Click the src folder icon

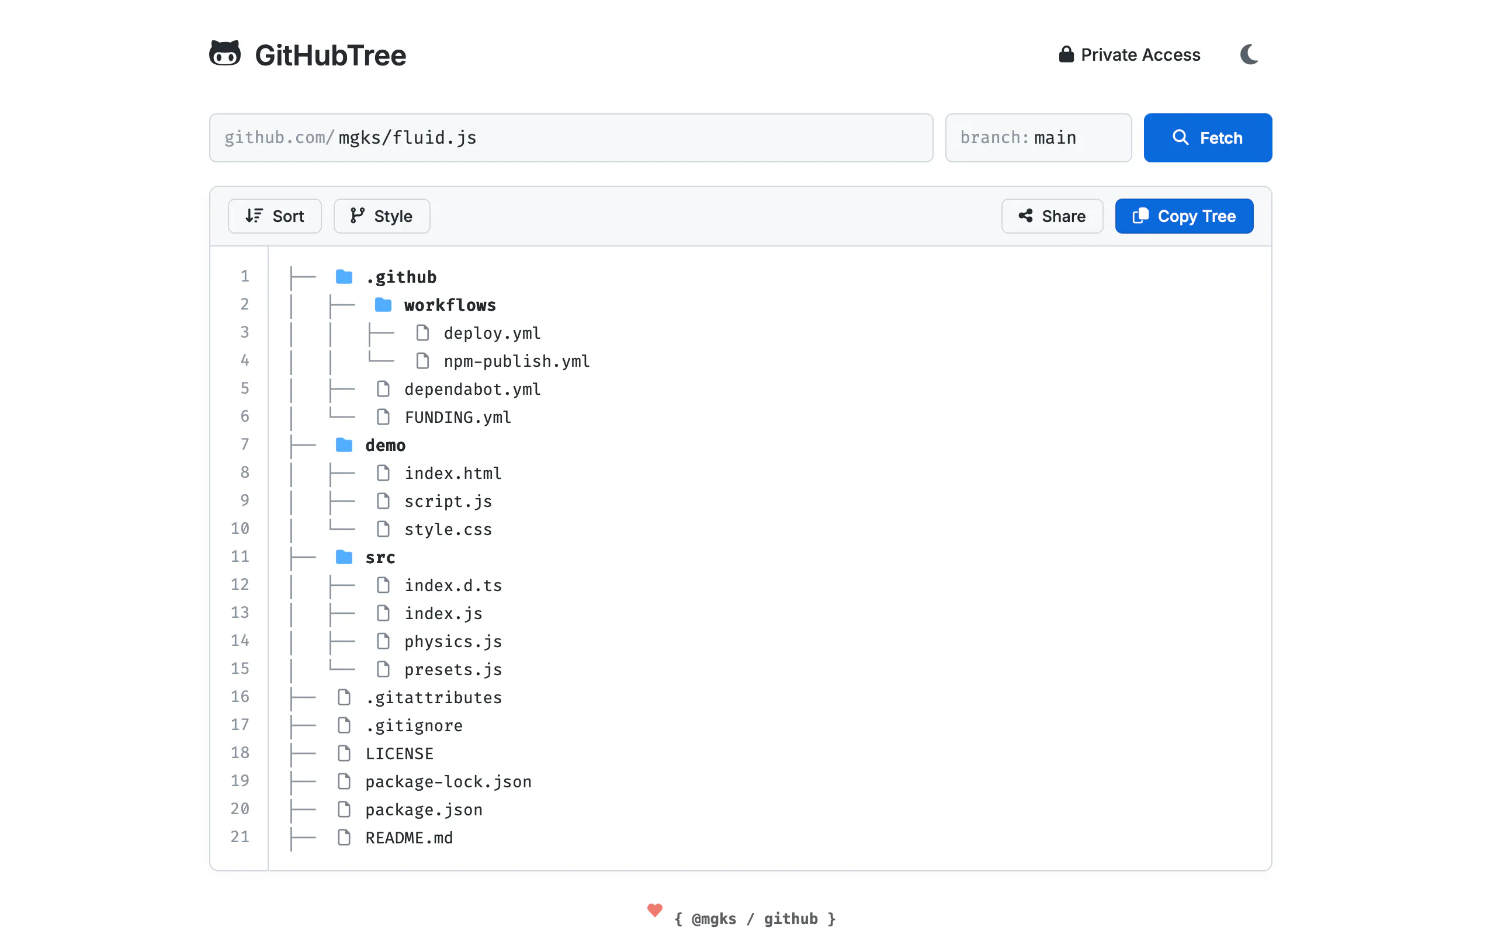pos(344,557)
